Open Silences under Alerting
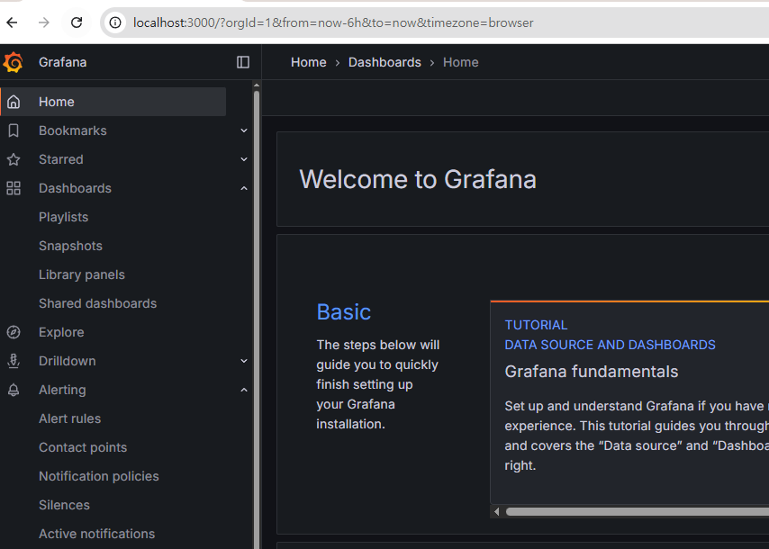 [64, 505]
